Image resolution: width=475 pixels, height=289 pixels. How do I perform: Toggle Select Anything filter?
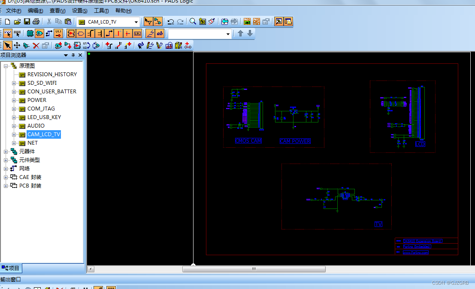[8, 33]
